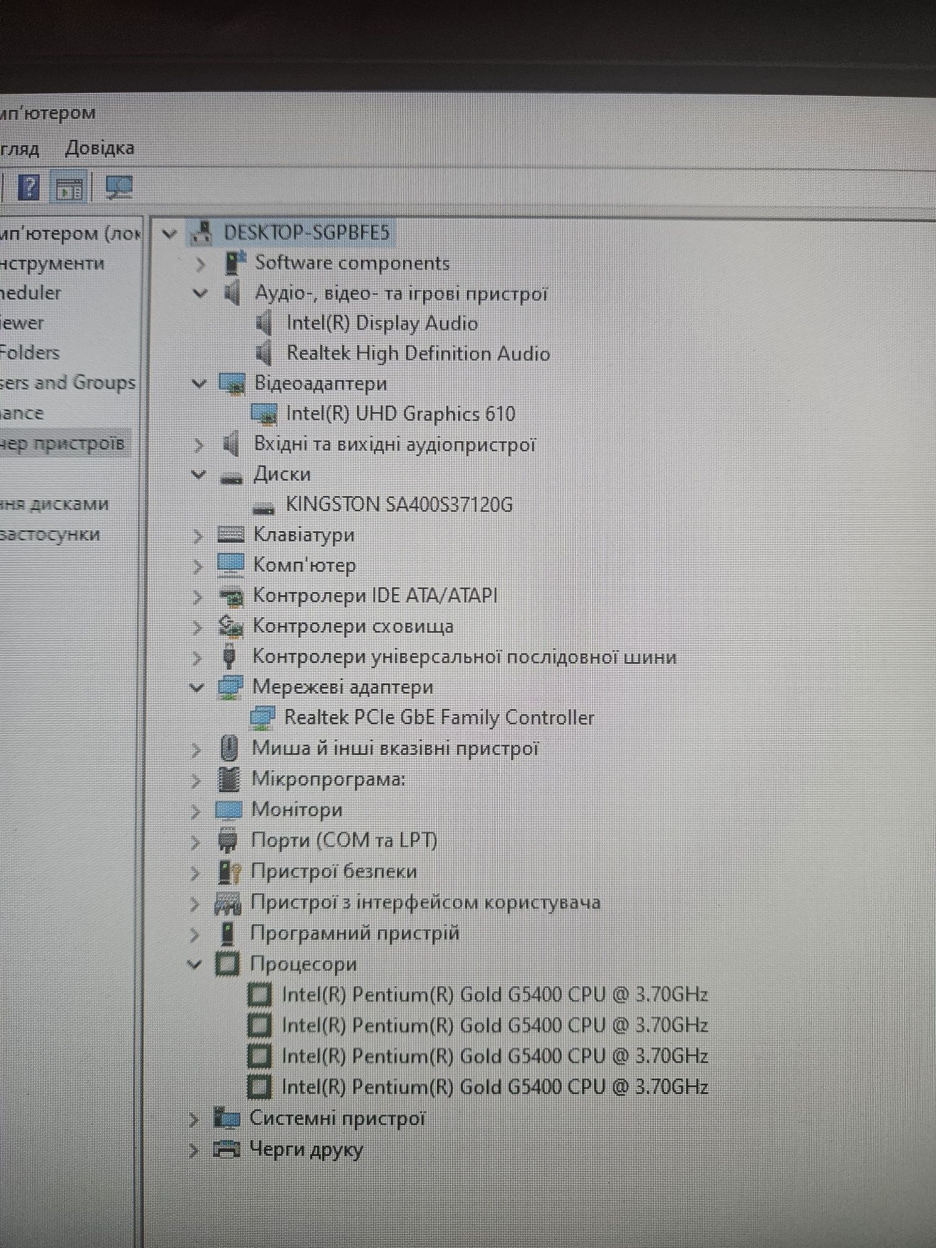Viewport: 936px width, 1248px height.
Task: Click the Software components icon
Action: click(234, 263)
